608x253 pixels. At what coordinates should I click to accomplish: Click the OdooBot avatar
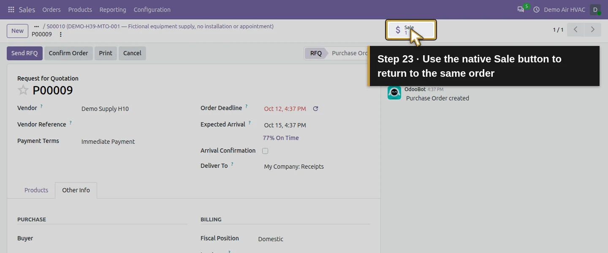click(x=394, y=93)
